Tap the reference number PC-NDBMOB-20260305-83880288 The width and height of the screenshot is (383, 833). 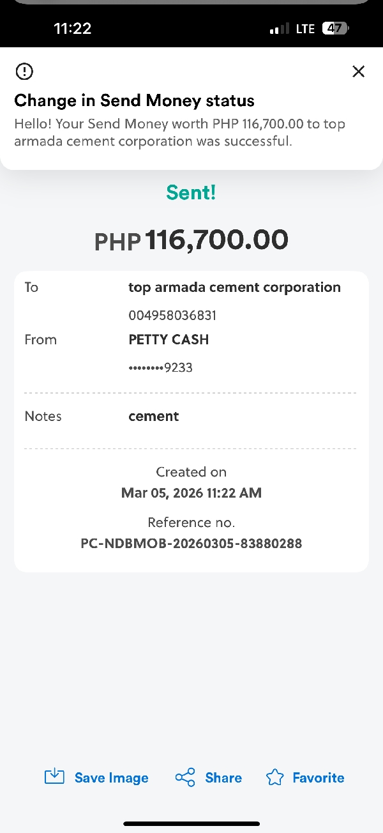click(191, 544)
